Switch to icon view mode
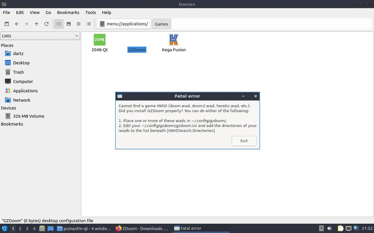The image size is (374, 233). coord(59,24)
